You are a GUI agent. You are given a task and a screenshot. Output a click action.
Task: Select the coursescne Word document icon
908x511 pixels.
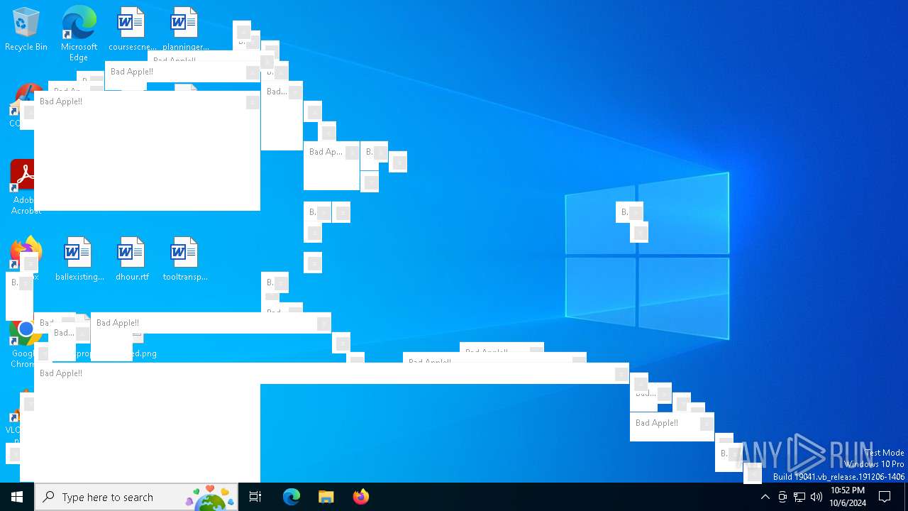click(x=131, y=30)
